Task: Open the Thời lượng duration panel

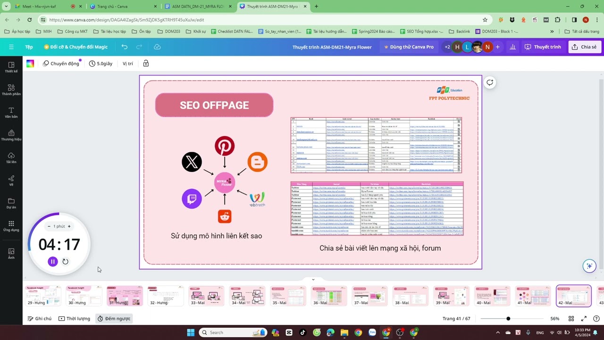Action: 74,319
